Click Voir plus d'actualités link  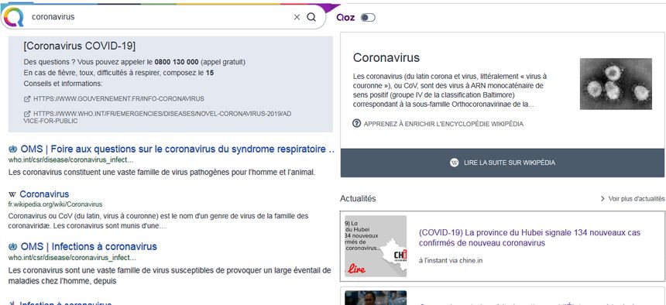[637, 199]
